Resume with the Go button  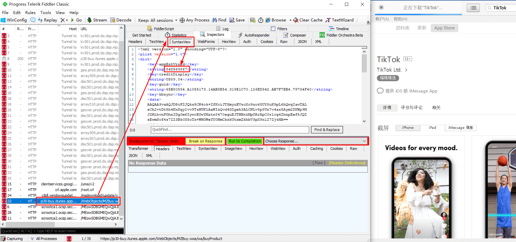tap(76, 20)
